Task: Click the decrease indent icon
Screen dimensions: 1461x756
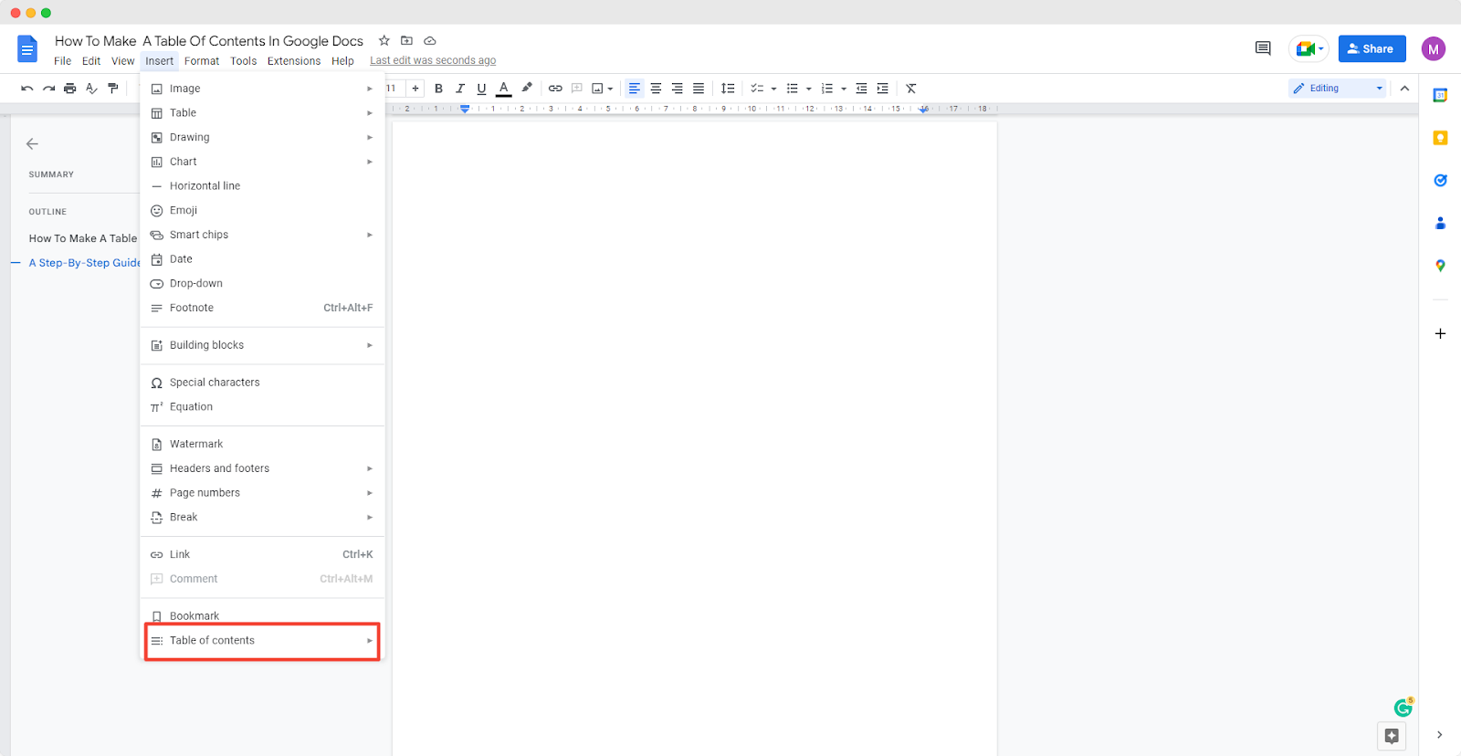Action: 861,89
